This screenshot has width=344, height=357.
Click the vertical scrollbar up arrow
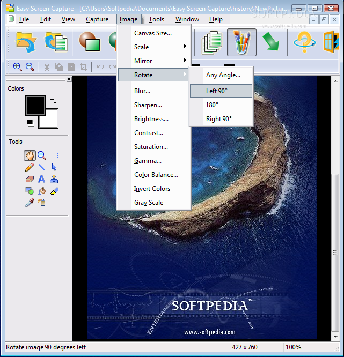335,81
